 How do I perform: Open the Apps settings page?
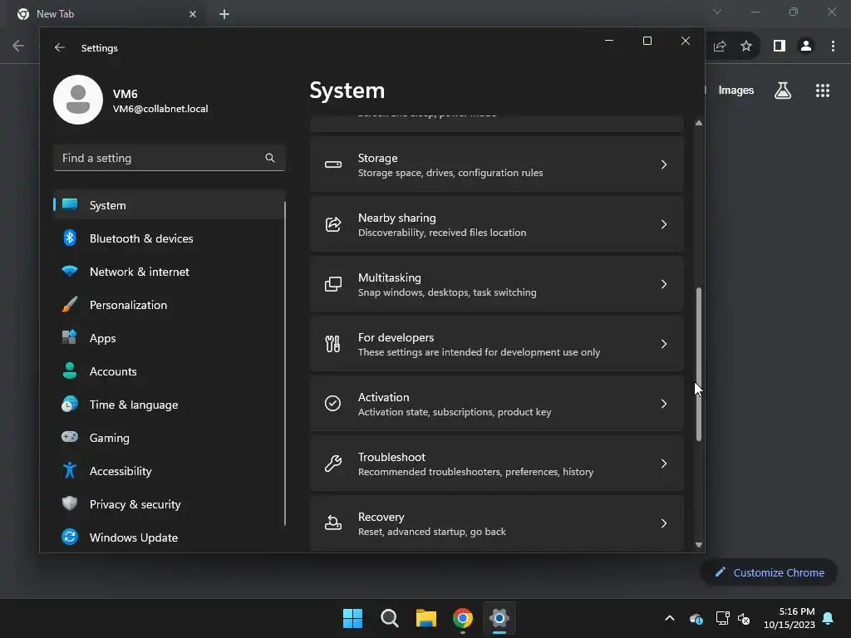(169, 338)
